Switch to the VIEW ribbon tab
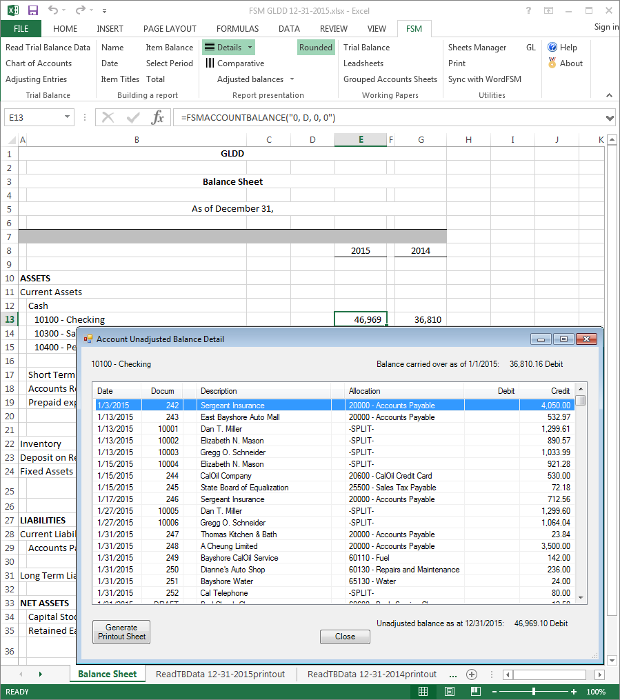The width and height of the screenshot is (620, 700). tap(377, 28)
